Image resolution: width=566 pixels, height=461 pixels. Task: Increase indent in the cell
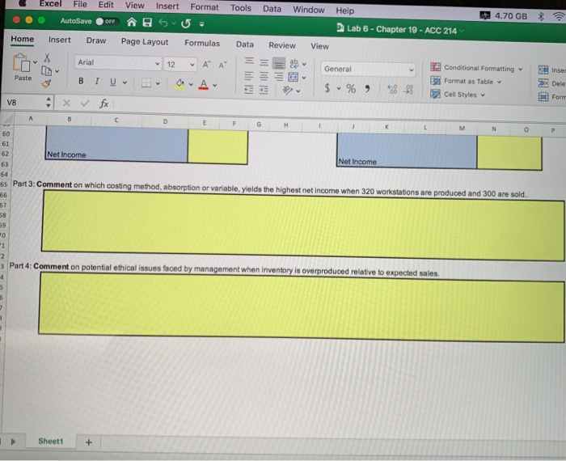264,90
